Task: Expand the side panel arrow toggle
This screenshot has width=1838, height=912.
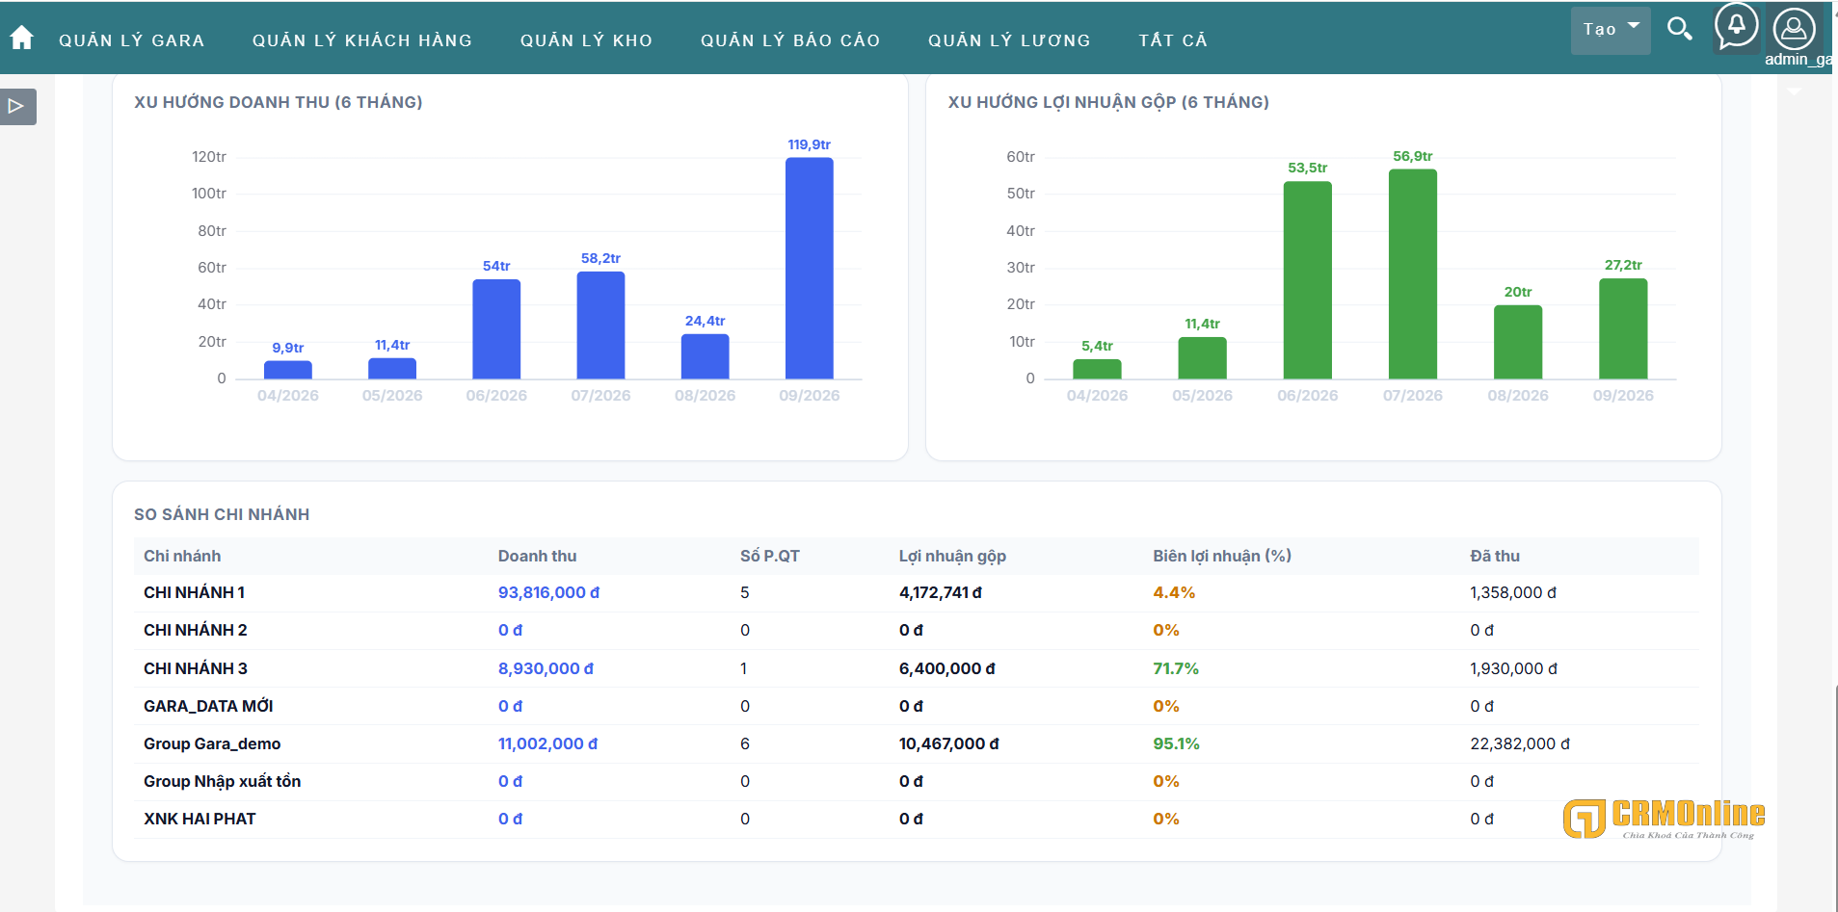Action: tap(17, 107)
